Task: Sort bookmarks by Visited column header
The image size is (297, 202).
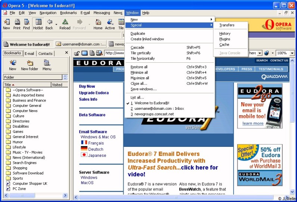Action: pos(59,85)
